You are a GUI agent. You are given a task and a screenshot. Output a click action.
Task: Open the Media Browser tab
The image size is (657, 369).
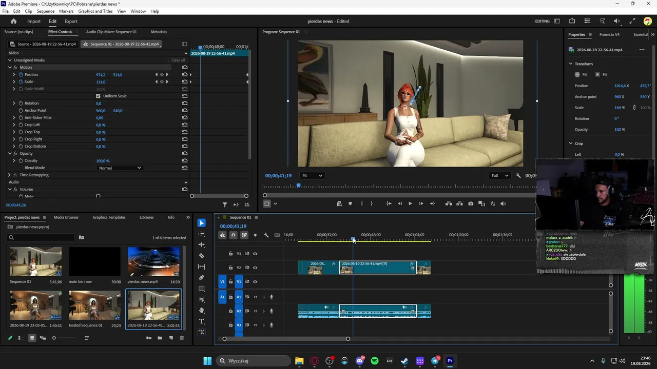[x=66, y=217]
